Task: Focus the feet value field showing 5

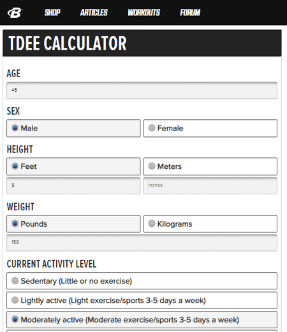Action: (73, 185)
